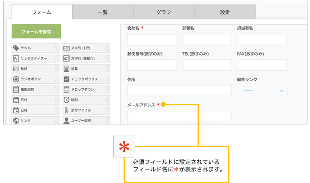
Task: Open the 顧客ランク dropdown
Action: (x=262, y=91)
